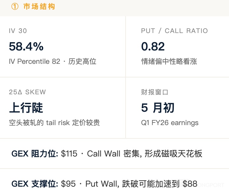Select the 5 月初 earnings date
The width and height of the screenshot is (229, 193).
click(158, 108)
